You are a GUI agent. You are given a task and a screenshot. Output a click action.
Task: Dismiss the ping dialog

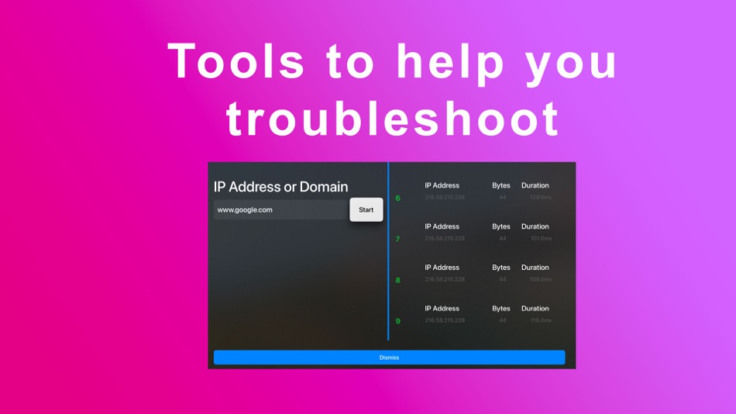(389, 357)
